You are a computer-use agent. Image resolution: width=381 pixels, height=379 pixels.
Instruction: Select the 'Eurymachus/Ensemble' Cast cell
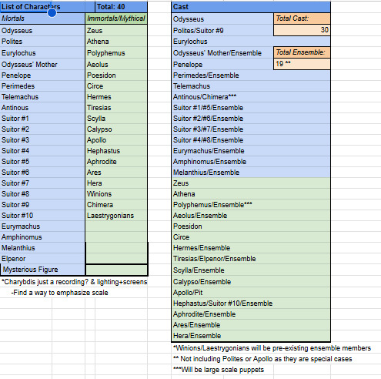(x=251, y=151)
